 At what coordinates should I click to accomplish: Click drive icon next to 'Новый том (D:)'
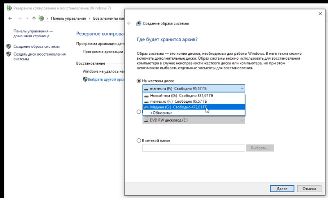click(146, 96)
